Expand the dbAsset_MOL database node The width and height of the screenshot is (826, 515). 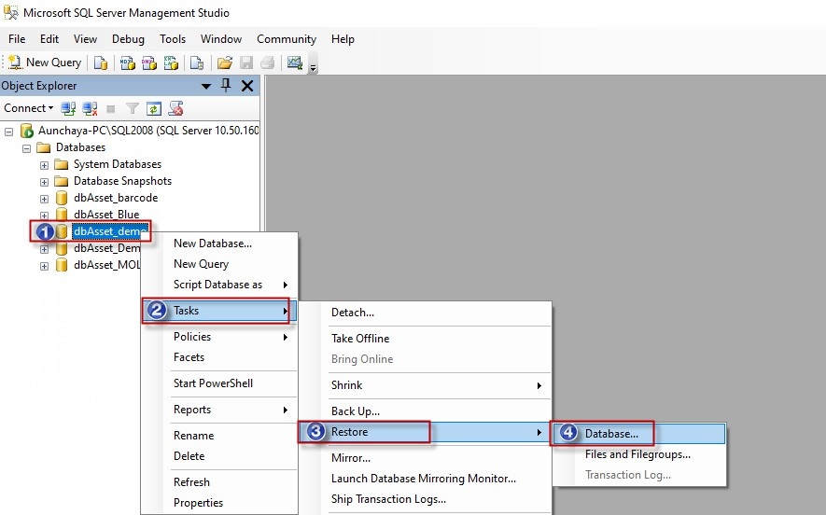point(44,266)
